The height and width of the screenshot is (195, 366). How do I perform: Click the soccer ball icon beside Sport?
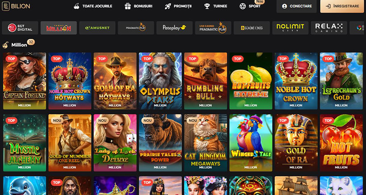tap(242, 6)
